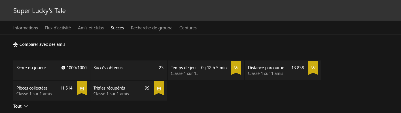The height and width of the screenshot is (113, 401).
Task: Click Comparer avec des amis link
Action: coord(42,44)
